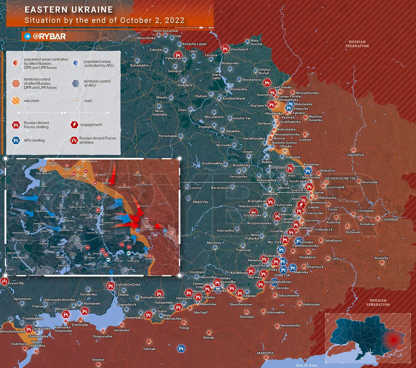Click the shelling icon beside Borshchova
Image resolution: width=416 pixels, height=368 pixels.
coord(267,82)
